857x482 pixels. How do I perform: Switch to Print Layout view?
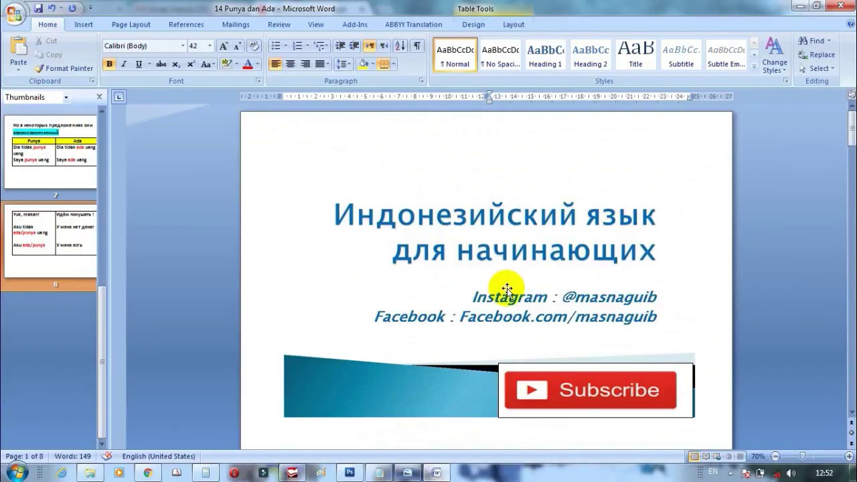[x=694, y=457]
